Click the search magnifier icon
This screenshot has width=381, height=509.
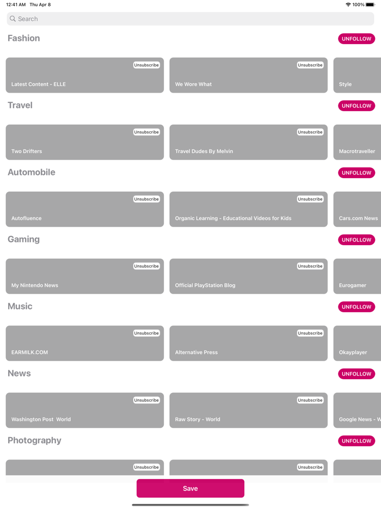[x=13, y=19]
